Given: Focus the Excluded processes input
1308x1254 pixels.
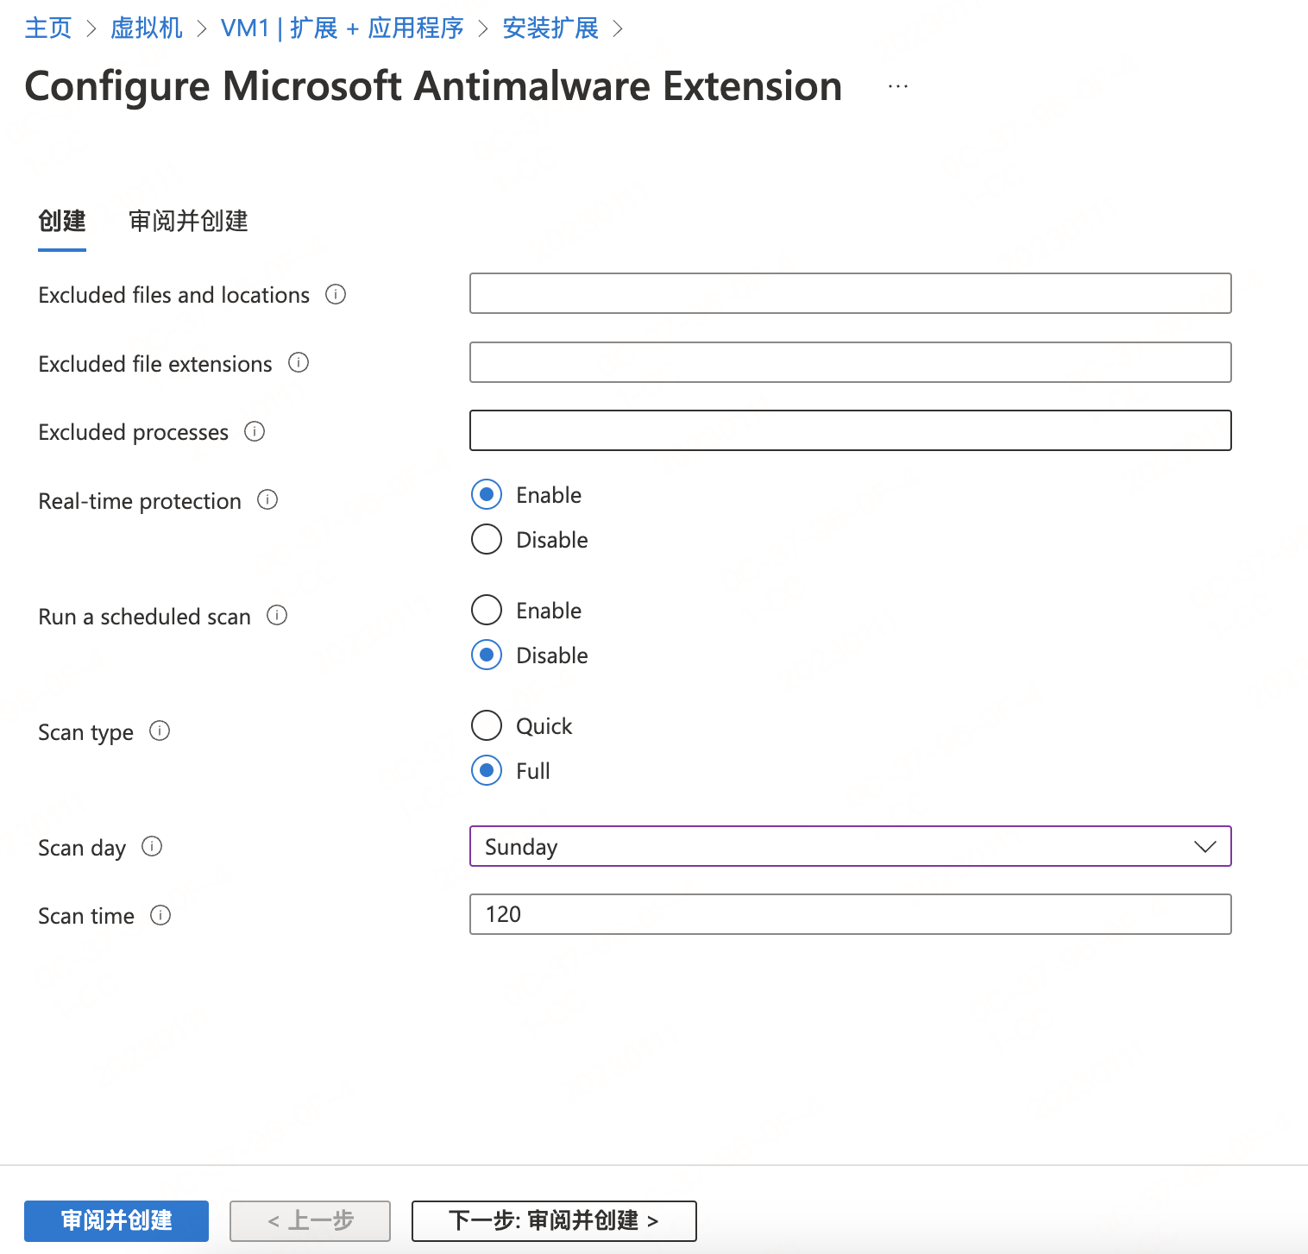Looking at the screenshot, I should coord(850,430).
